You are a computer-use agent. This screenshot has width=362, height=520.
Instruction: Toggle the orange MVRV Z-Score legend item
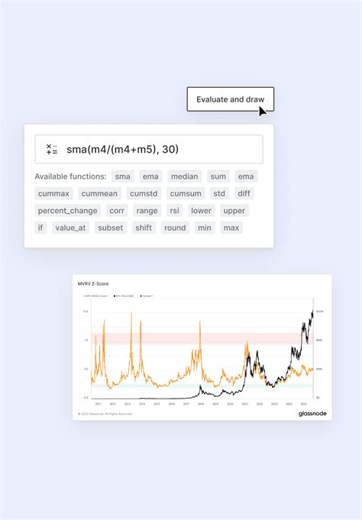click(95, 296)
